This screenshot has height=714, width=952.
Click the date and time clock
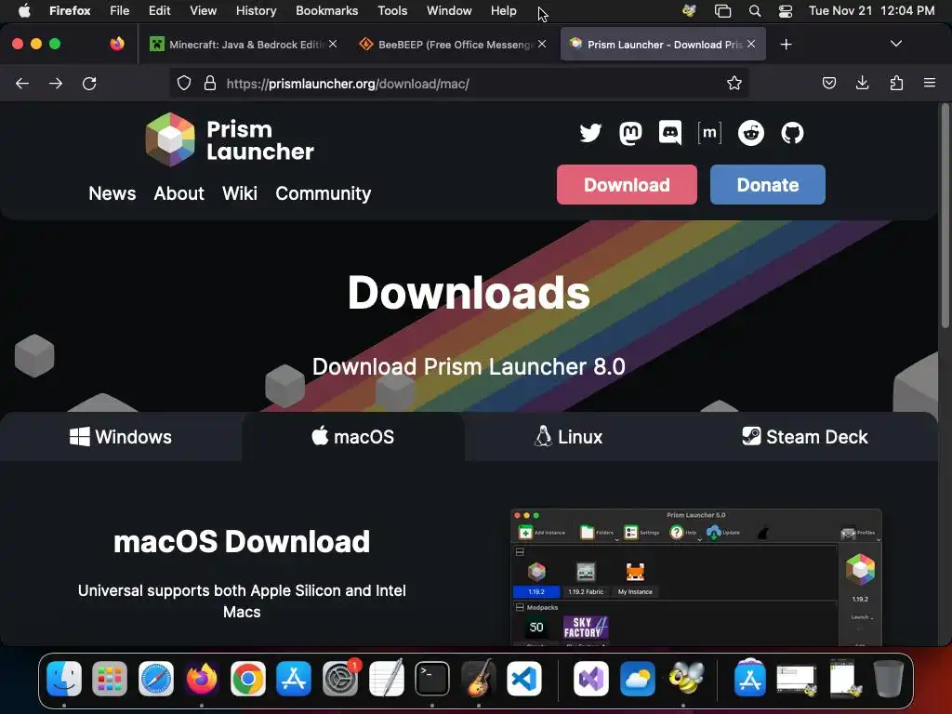pos(871,11)
